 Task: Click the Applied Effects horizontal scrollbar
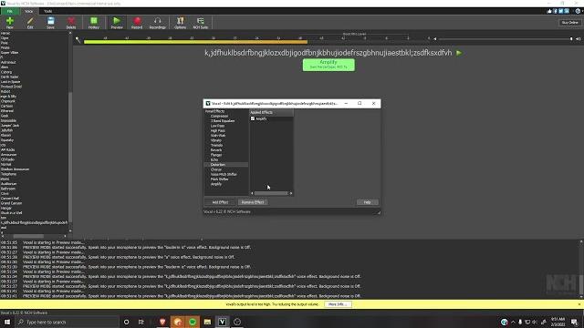271,193
